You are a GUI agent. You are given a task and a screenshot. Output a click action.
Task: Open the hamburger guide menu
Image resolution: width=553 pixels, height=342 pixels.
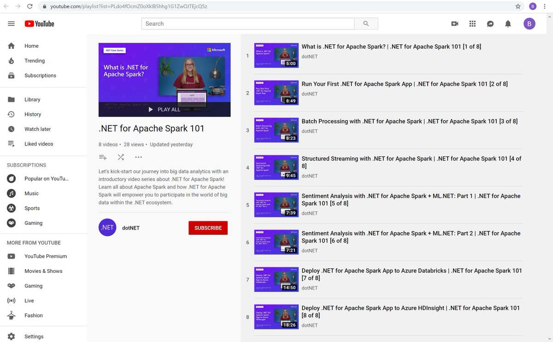[x=12, y=24]
